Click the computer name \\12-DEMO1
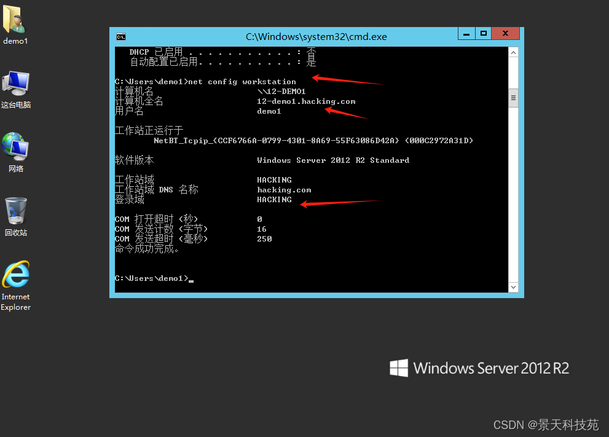This screenshot has width=609, height=437. (x=281, y=92)
